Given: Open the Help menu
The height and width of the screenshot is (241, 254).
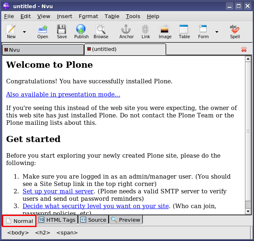Looking at the screenshot, I should click(153, 16).
